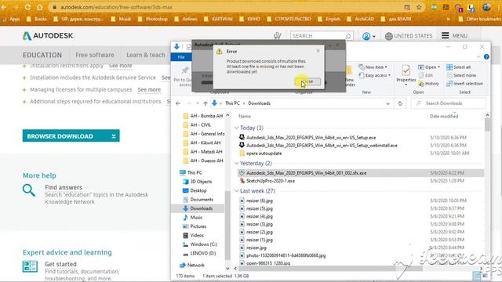Open the Learn & teach tab
Viewport: 502px width, 282px height.
pyautogui.click(x=146, y=55)
